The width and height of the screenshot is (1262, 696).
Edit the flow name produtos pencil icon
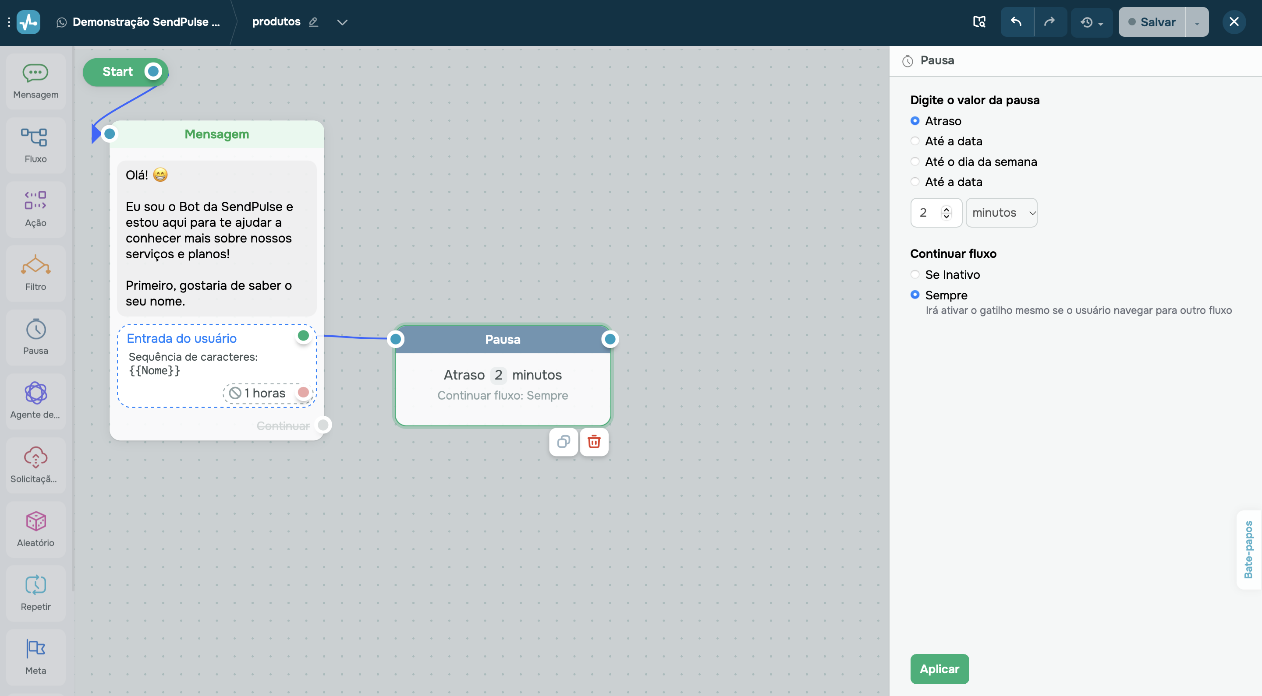click(x=314, y=22)
